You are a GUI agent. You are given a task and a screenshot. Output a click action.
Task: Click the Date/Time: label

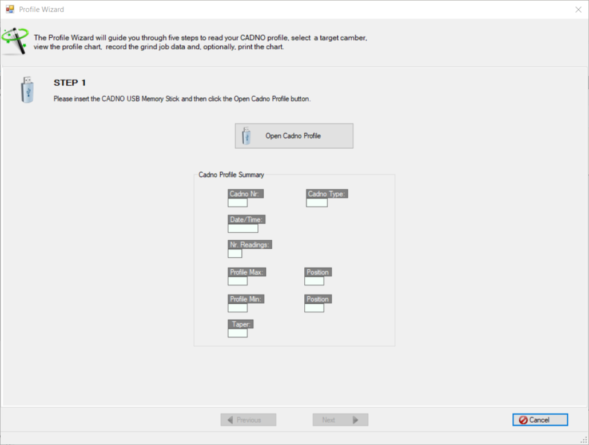(x=247, y=219)
